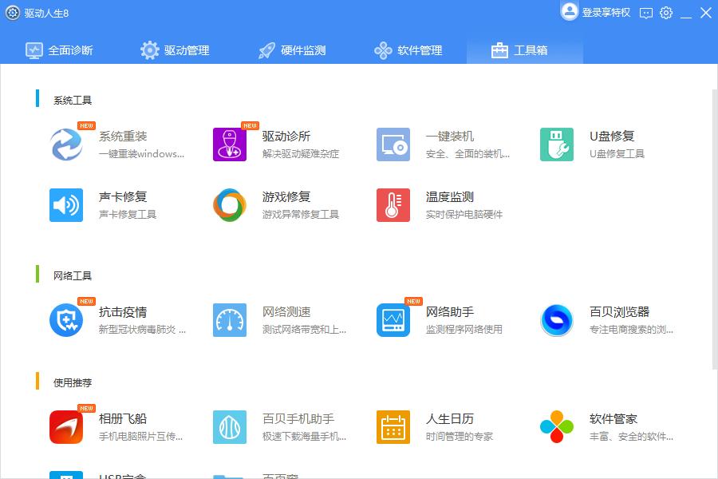Open the 游戏修复 game repair icon
718x479 pixels.
coord(230,205)
